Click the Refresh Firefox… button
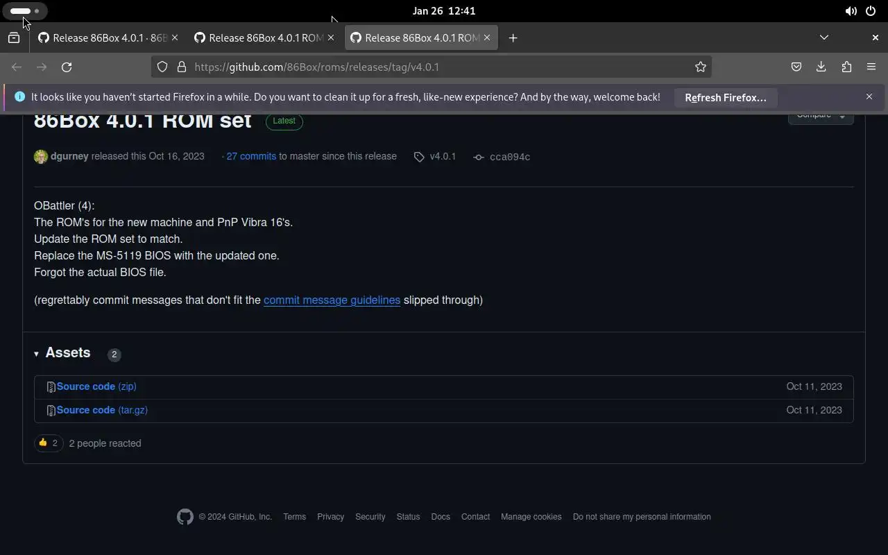888x555 pixels. (726, 98)
